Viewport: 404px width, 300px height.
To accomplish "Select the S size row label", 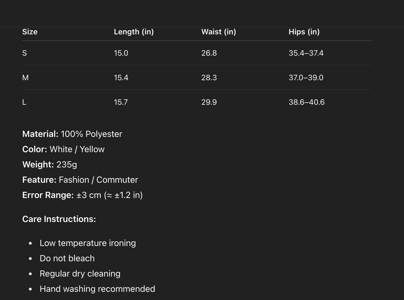I will (x=25, y=53).
